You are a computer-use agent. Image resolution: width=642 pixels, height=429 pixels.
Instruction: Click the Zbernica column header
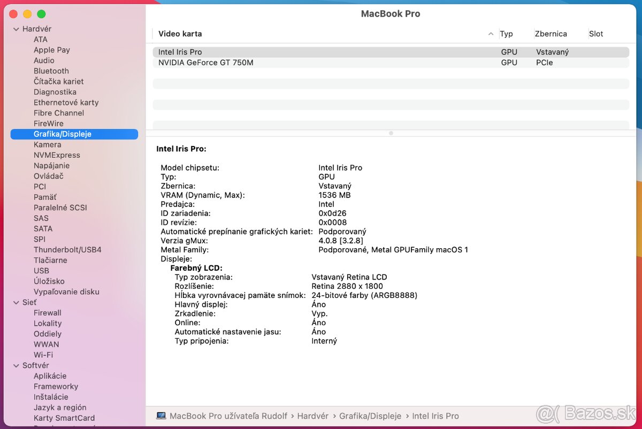coord(550,34)
